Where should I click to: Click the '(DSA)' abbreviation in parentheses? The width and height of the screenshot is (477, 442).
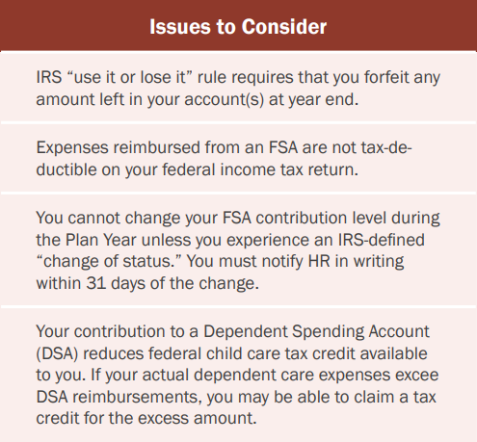(57, 353)
